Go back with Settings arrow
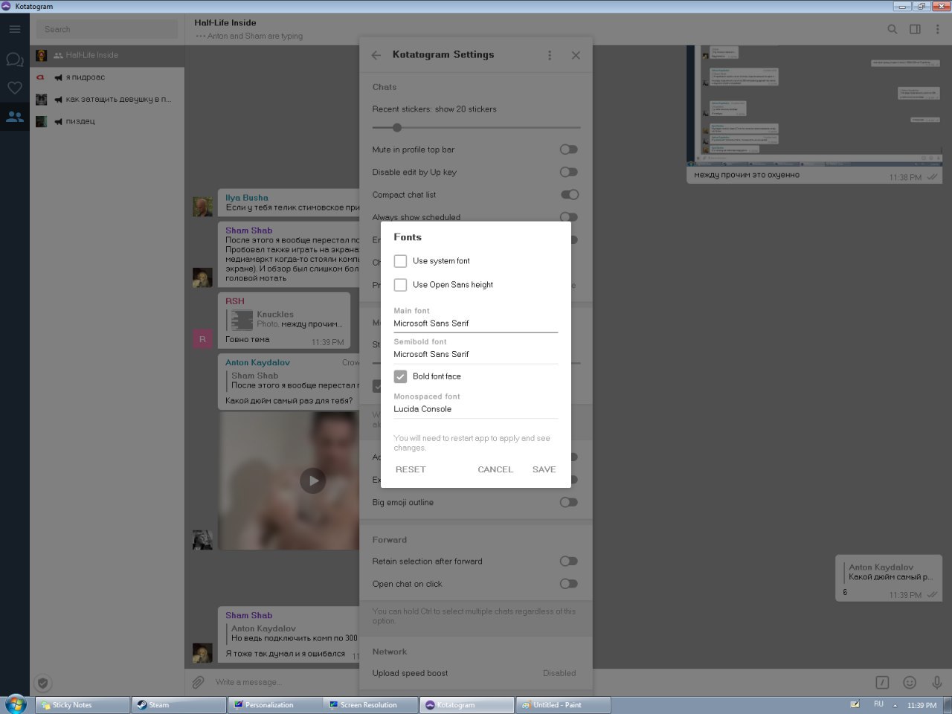The height and width of the screenshot is (714, 952). pos(376,55)
